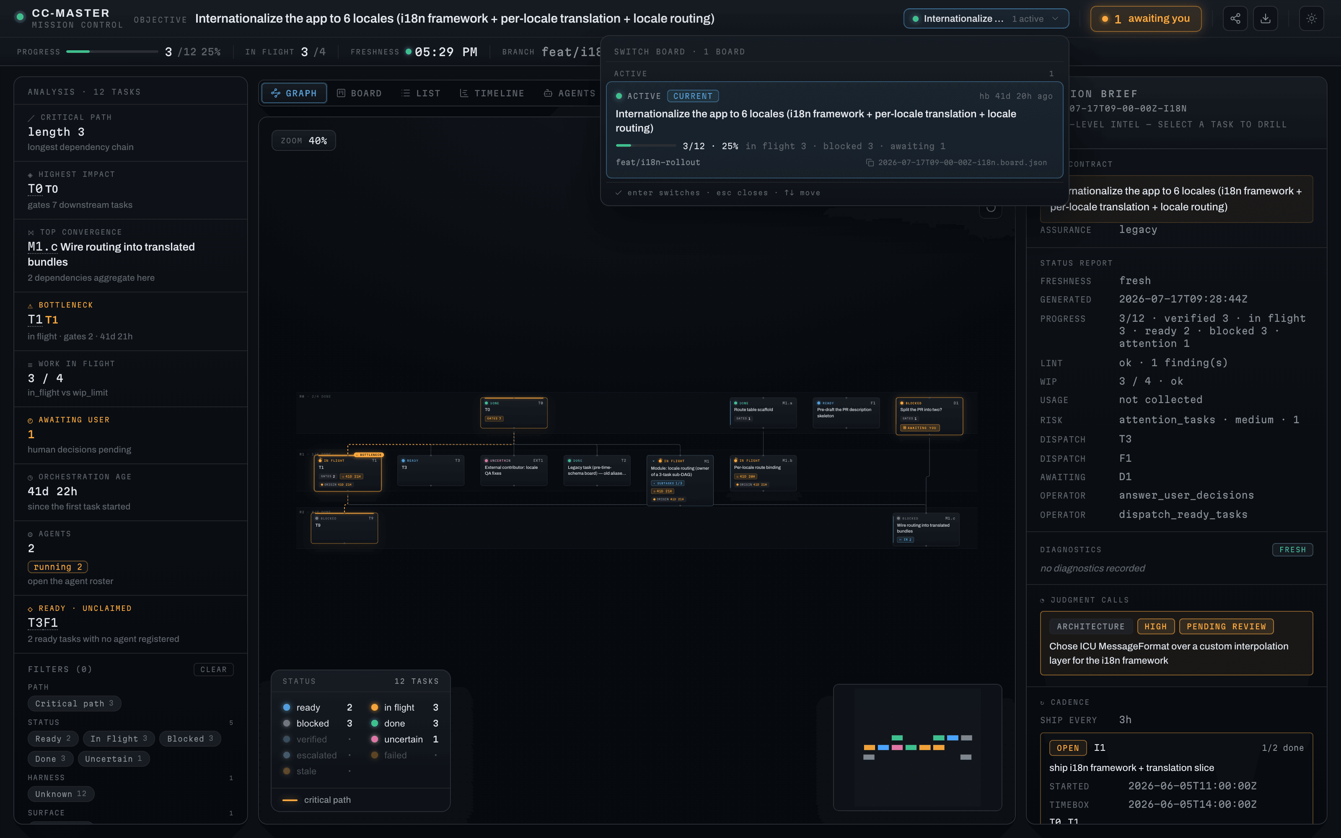Click the Cadence cycle icon
This screenshot has width=1341, height=838.
pos(1042,703)
